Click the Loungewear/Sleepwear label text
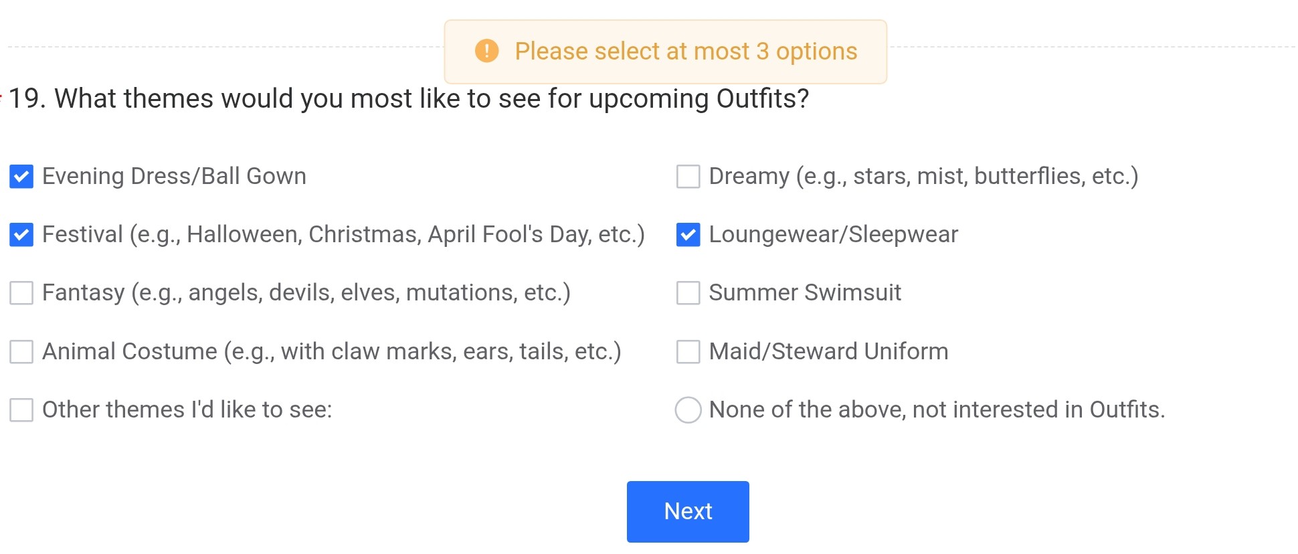The image size is (1298, 554). point(834,234)
